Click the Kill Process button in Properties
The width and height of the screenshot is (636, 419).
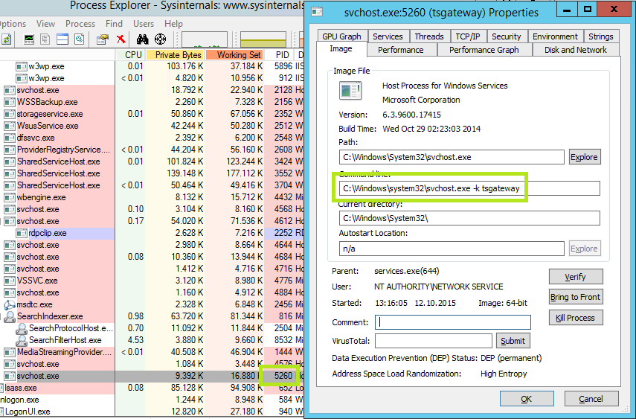pos(575,318)
